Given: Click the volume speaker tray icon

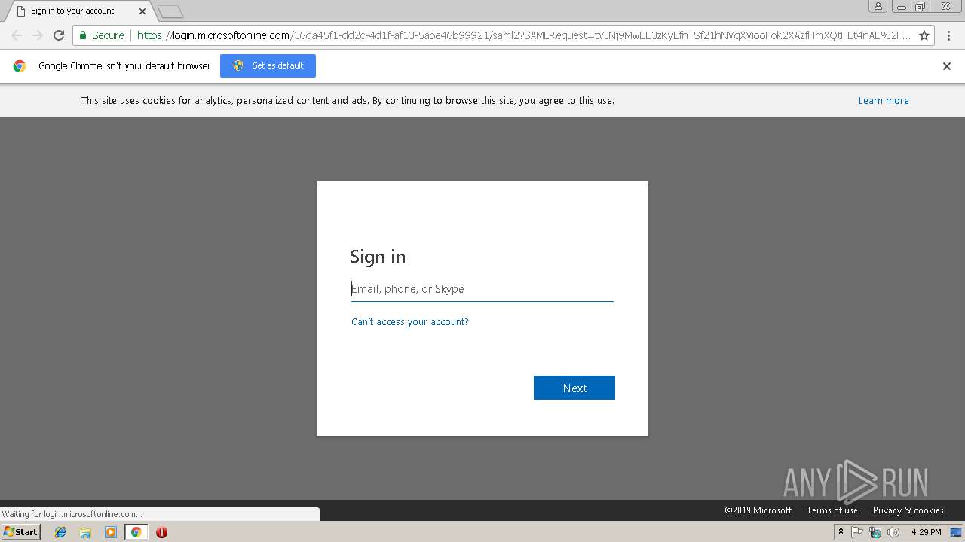Looking at the screenshot, I should pos(893,532).
